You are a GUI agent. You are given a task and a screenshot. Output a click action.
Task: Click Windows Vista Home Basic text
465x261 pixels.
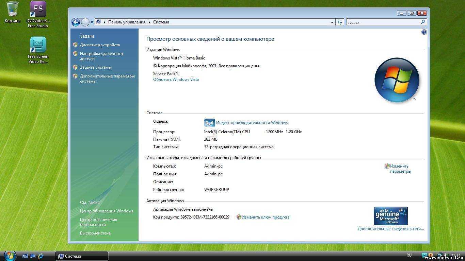click(x=179, y=58)
